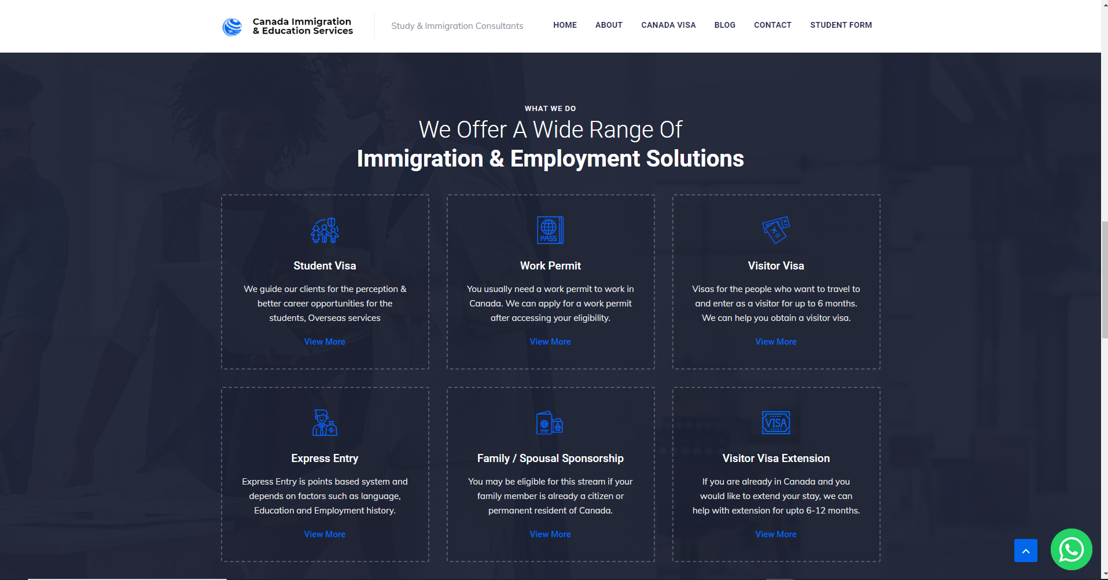Screen dimensions: 1108x580
Task: Click the Visitor Visa plane ticket icon
Action: (x=776, y=230)
